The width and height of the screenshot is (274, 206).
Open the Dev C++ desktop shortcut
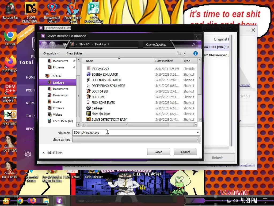[10, 92]
